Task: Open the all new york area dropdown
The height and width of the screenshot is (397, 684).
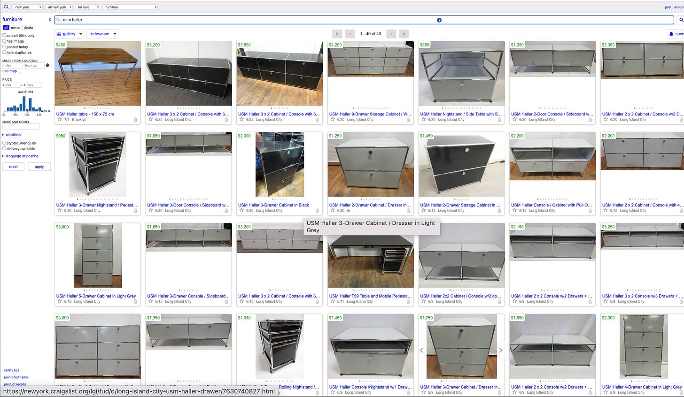Action: [x=59, y=7]
